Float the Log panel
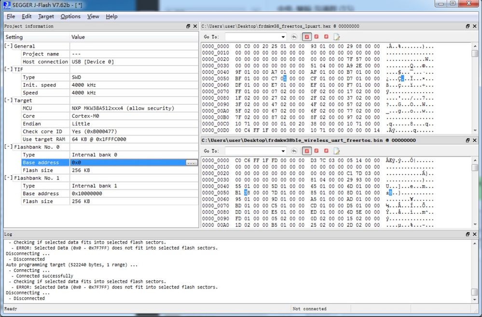The width and height of the screenshot is (482, 317). pos(468,234)
